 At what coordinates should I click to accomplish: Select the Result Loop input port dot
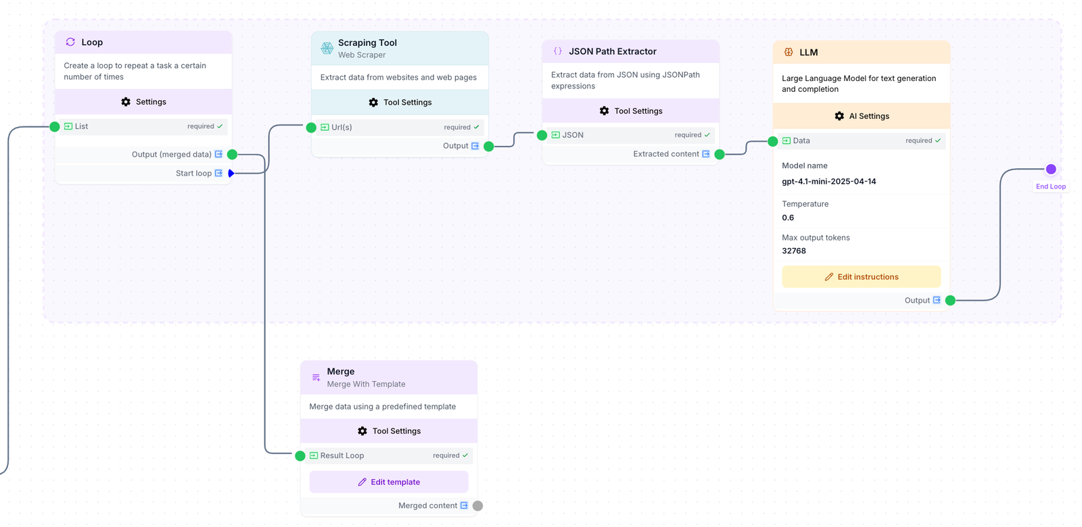tap(300, 455)
